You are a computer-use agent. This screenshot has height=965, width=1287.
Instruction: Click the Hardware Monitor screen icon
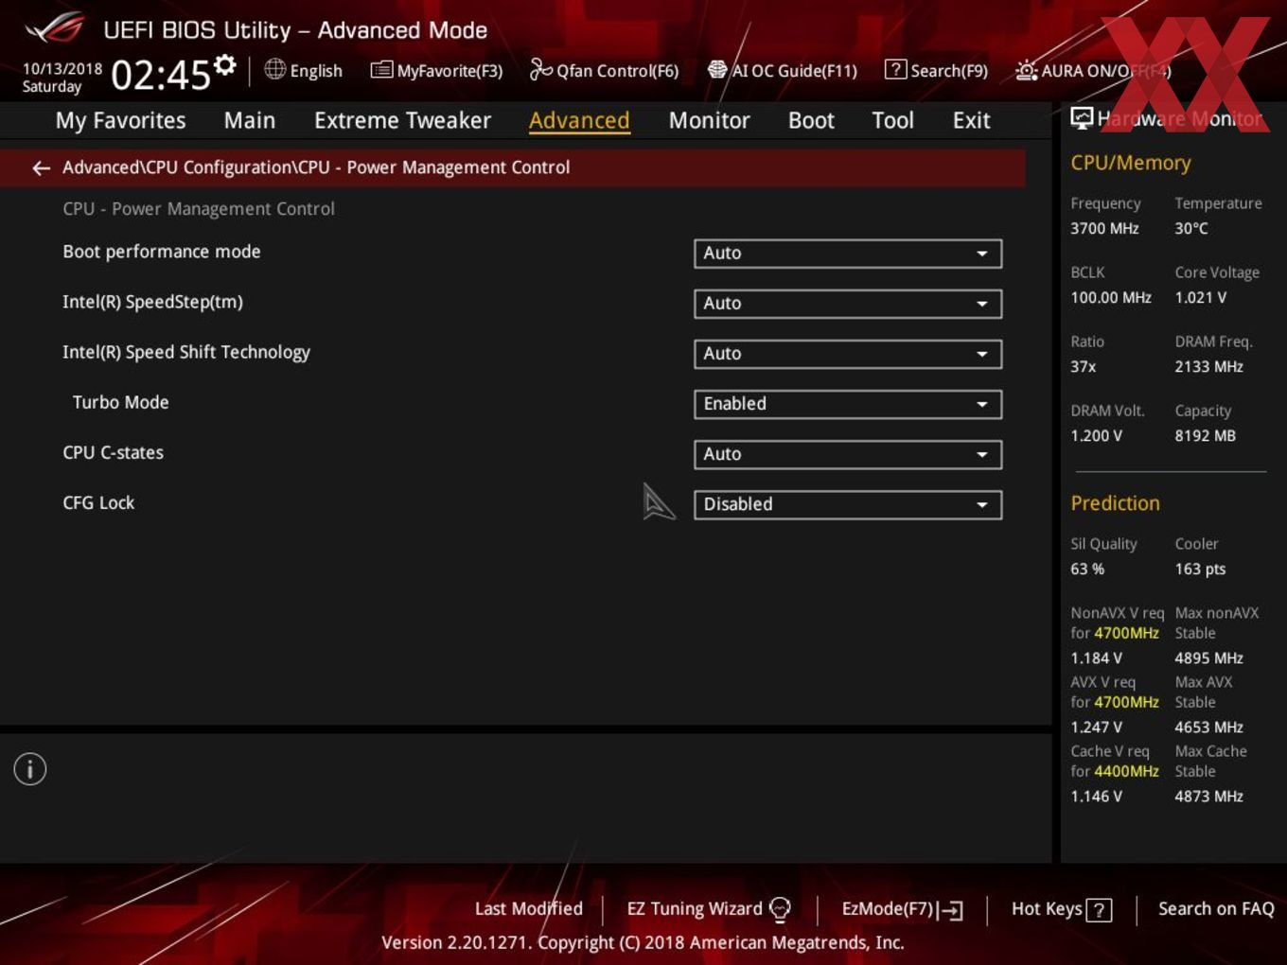pyautogui.click(x=1081, y=117)
